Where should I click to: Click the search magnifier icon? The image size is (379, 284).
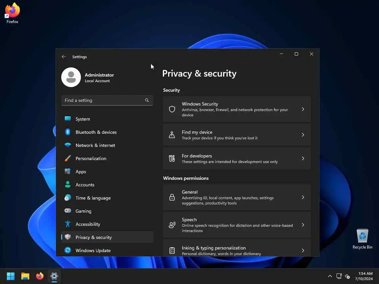147,100
